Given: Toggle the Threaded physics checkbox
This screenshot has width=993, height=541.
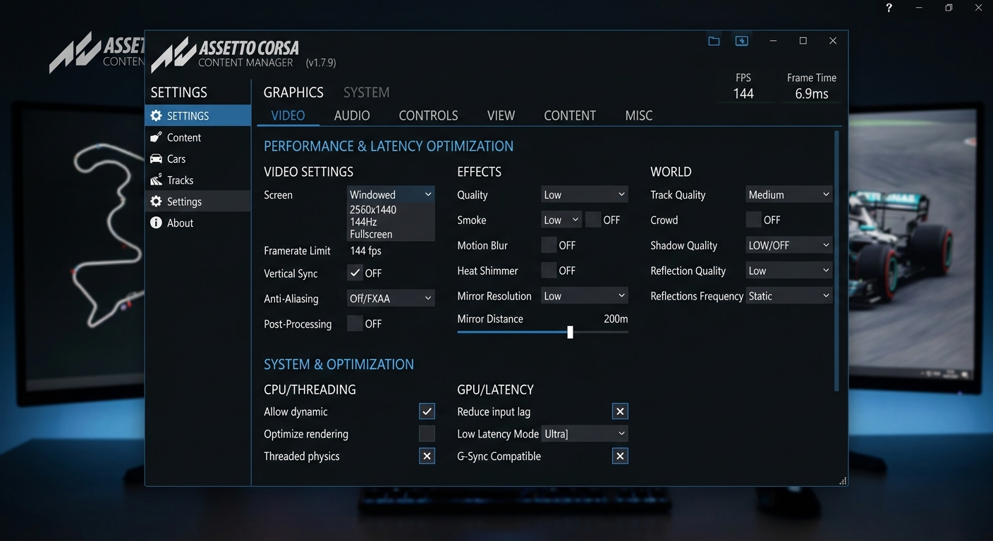Looking at the screenshot, I should pyautogui.click(x=427, y=456).
